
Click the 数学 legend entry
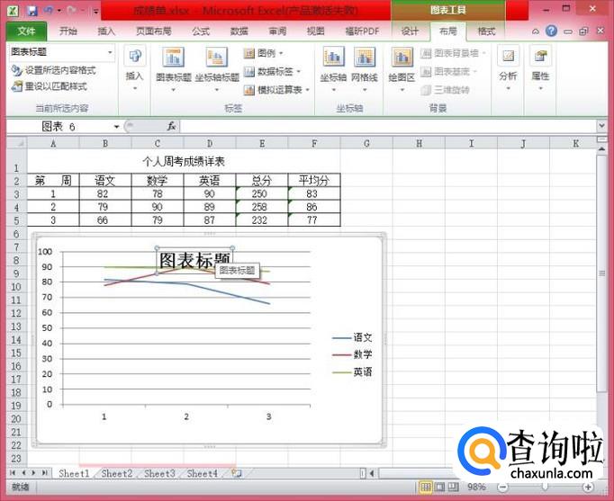pos(352,354)
